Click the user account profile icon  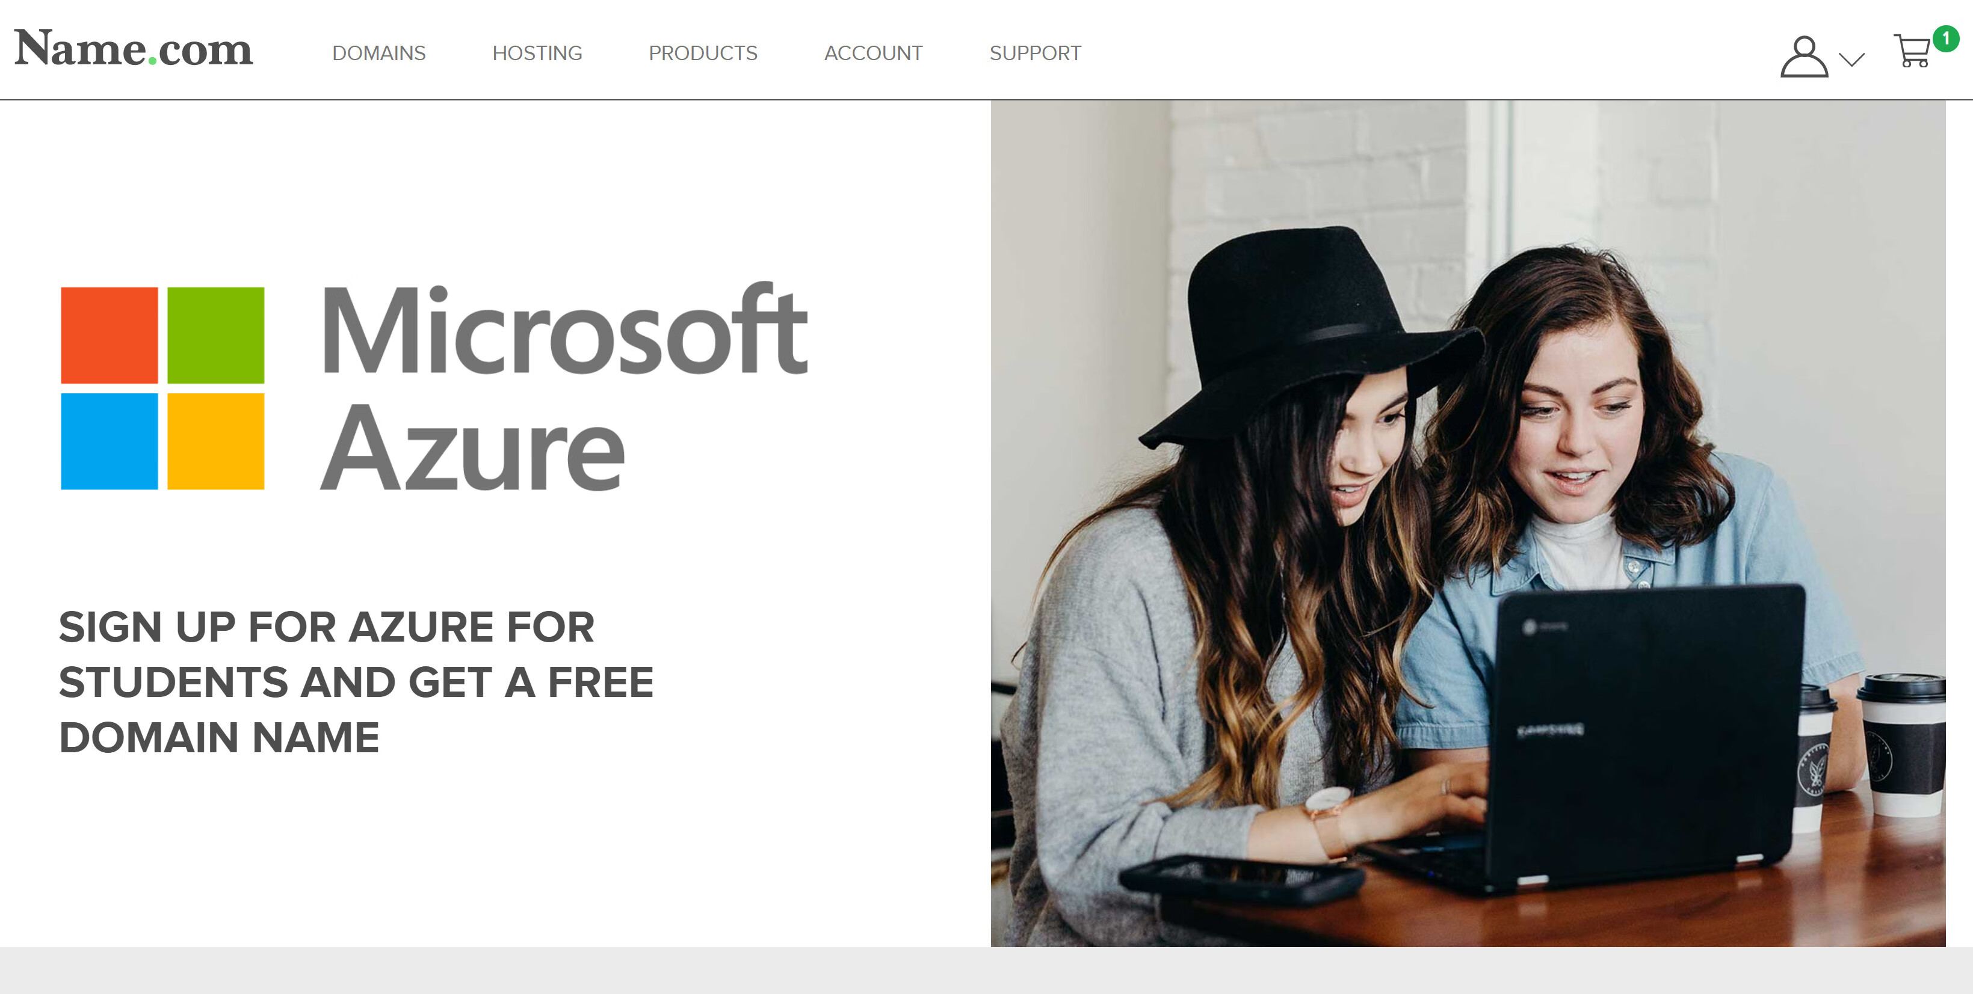pyautogui.click(x=1804, y=57)
